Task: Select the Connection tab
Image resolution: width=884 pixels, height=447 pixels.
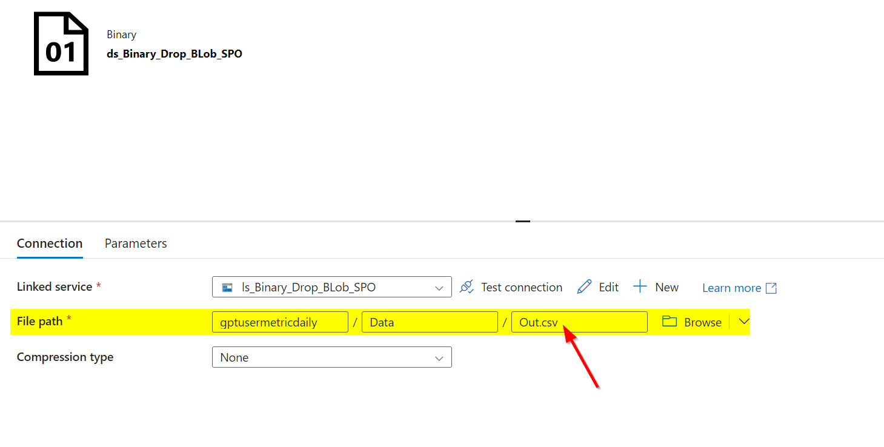Action: 49,243
